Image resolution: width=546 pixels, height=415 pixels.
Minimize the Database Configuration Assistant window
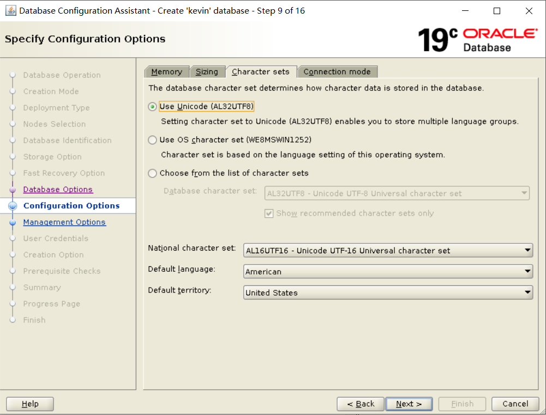point(465,11)
